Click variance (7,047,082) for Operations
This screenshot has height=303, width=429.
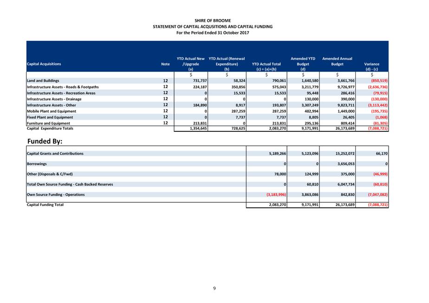(378, 194)
